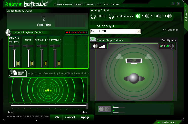Viewport: 188px width, 124px height.
Task: Adjust the Wave vertical volume slider
Action: [28, 58]
